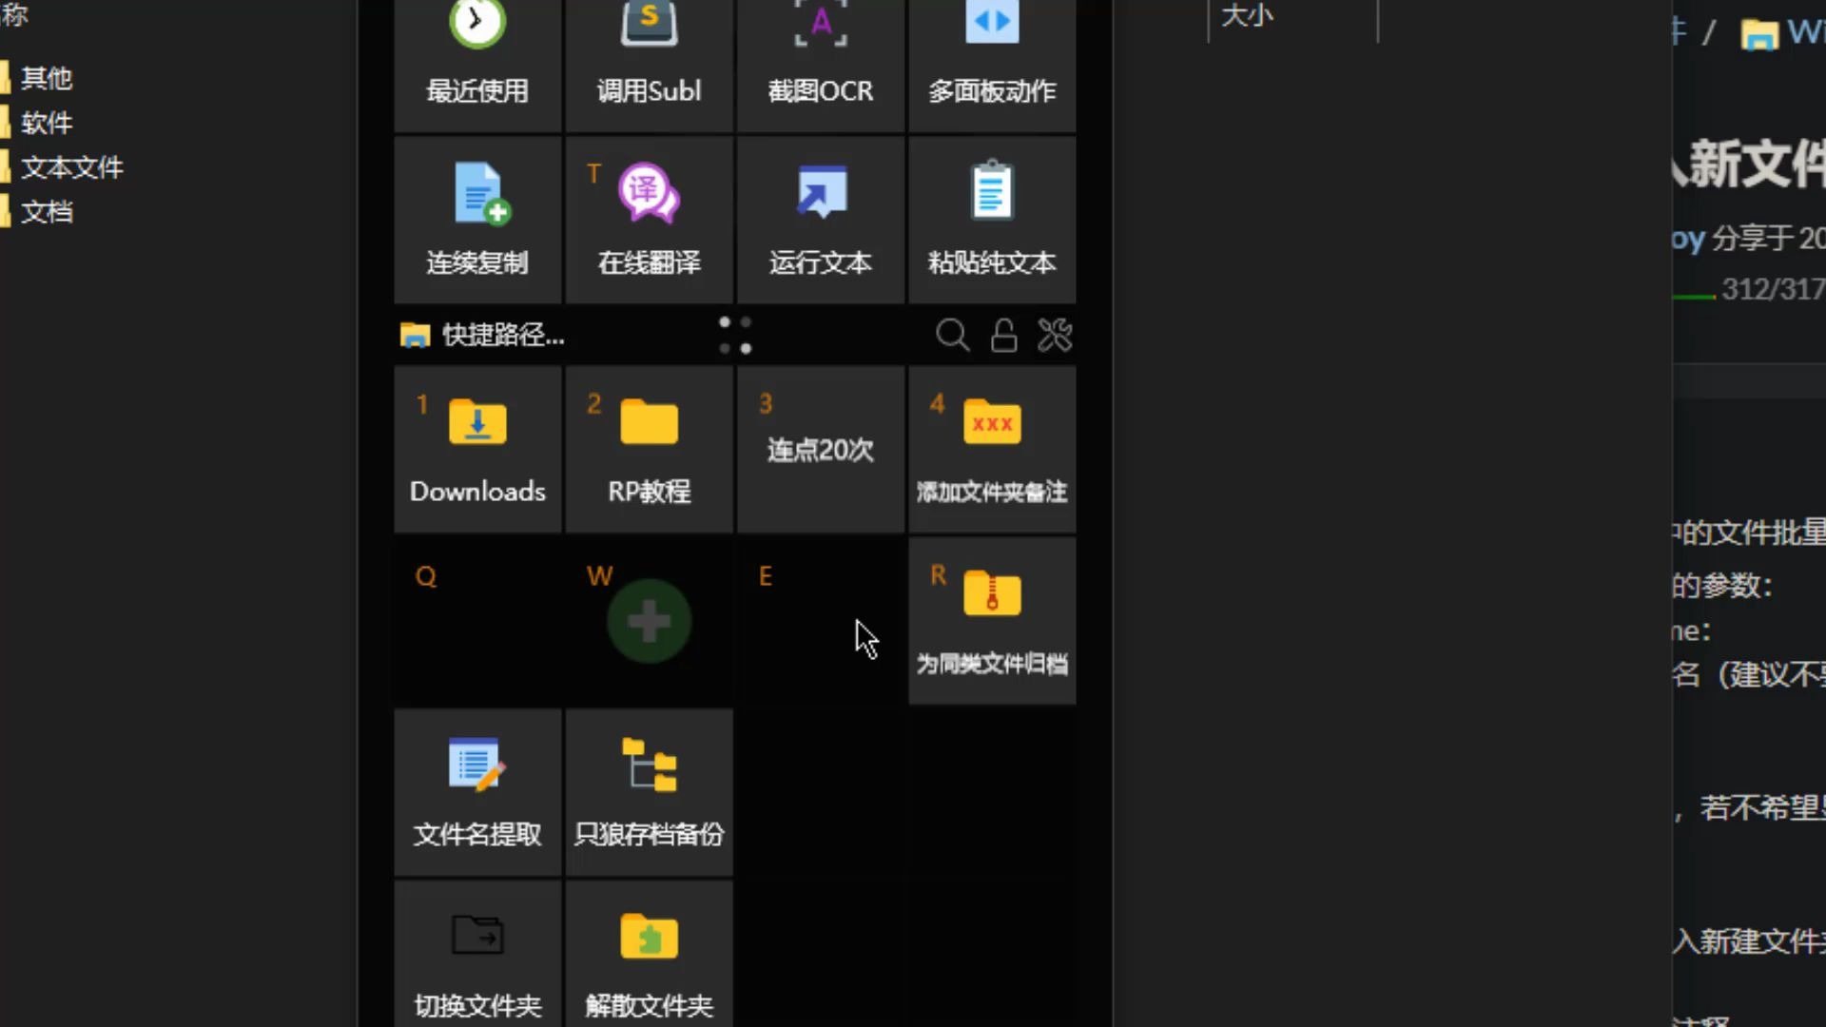Toggle the panel lock icon
1826x1027 pixels.
point(1003,335)
